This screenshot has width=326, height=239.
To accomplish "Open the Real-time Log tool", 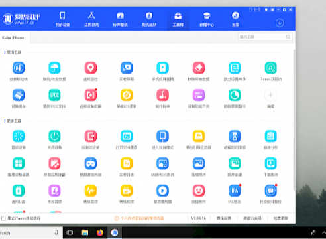I will [127, 163].
